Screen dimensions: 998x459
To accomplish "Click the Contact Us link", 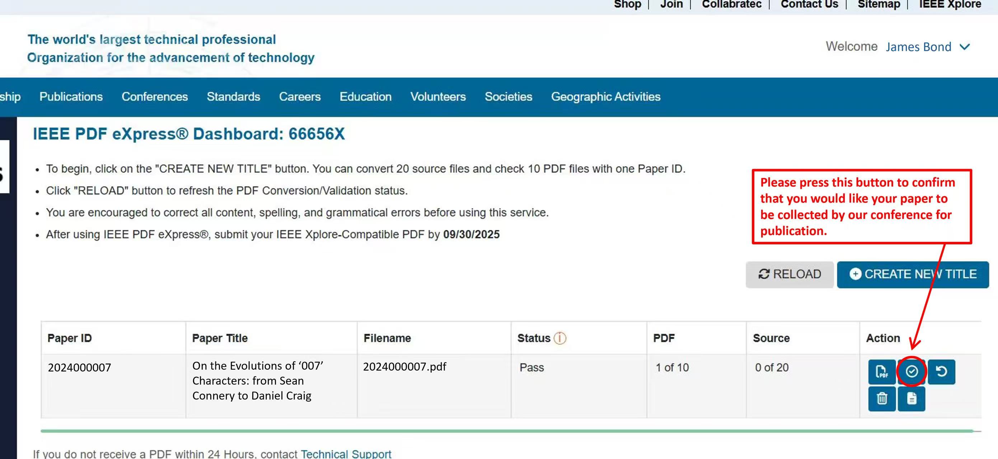I will tap(809, 4).
